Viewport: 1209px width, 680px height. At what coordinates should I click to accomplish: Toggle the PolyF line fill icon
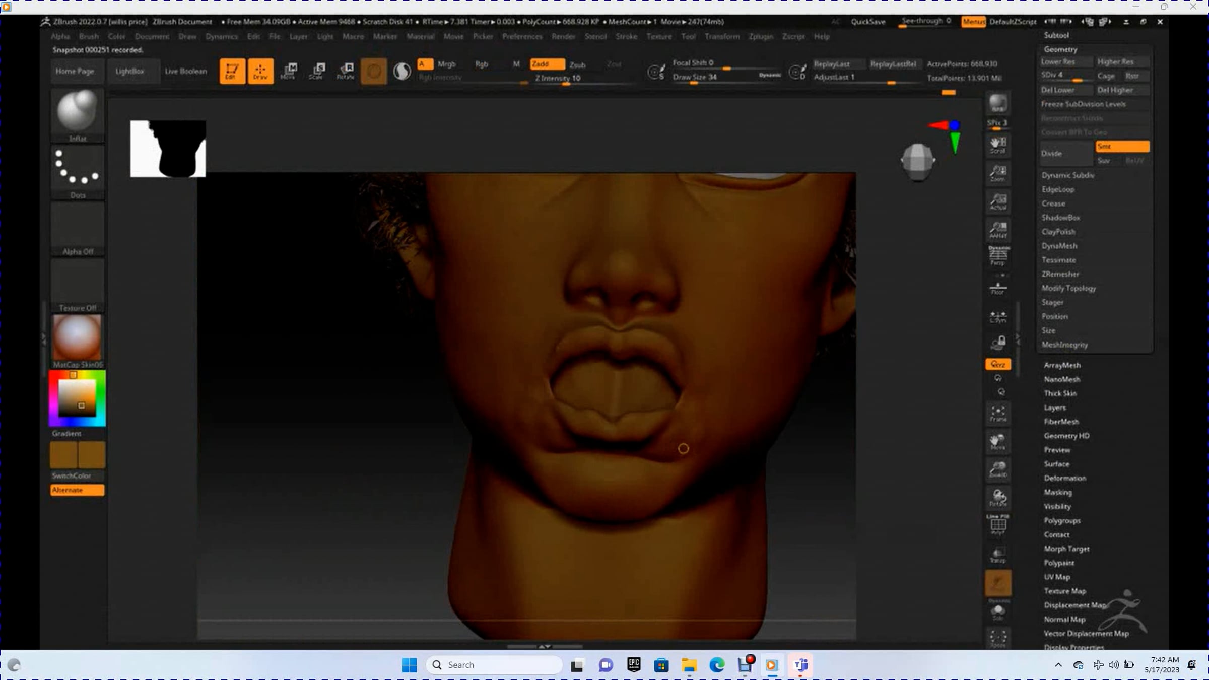tap(997, 524)
